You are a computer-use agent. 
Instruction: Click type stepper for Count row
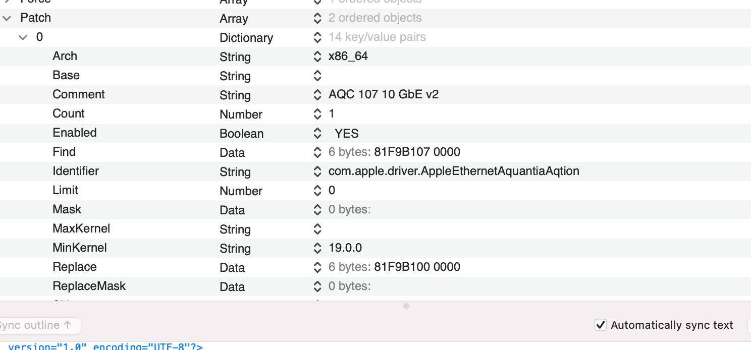point(317,114)
